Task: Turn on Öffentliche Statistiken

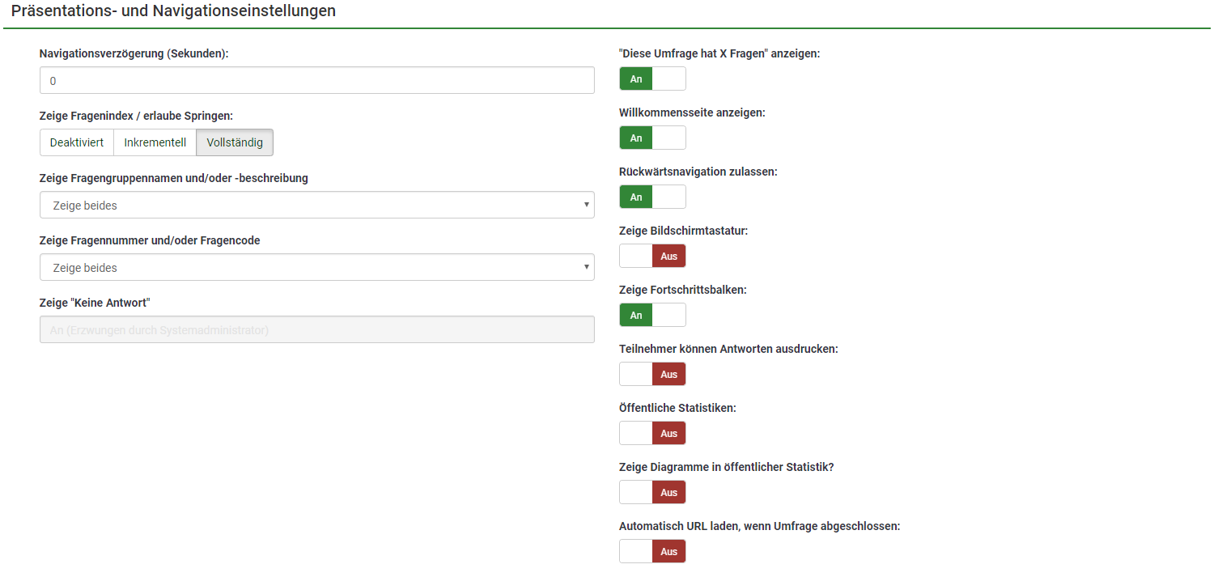Action: (652, 433)
